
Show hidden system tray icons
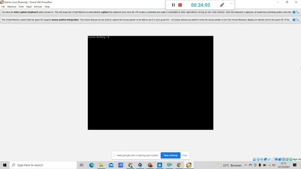pyautogui.click(x=246, y=165)
